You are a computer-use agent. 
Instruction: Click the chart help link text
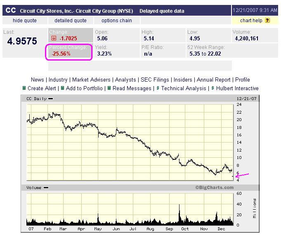coord(251,21)
